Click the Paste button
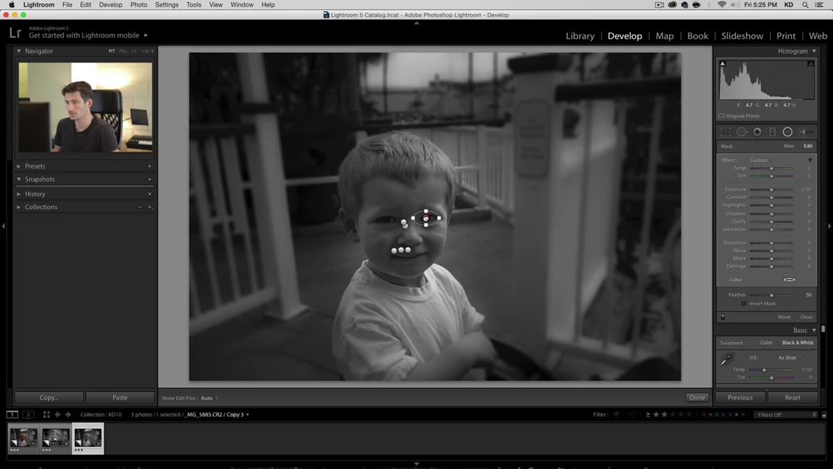The width and height of the screenshot is (833, 469). pos(120,398)
